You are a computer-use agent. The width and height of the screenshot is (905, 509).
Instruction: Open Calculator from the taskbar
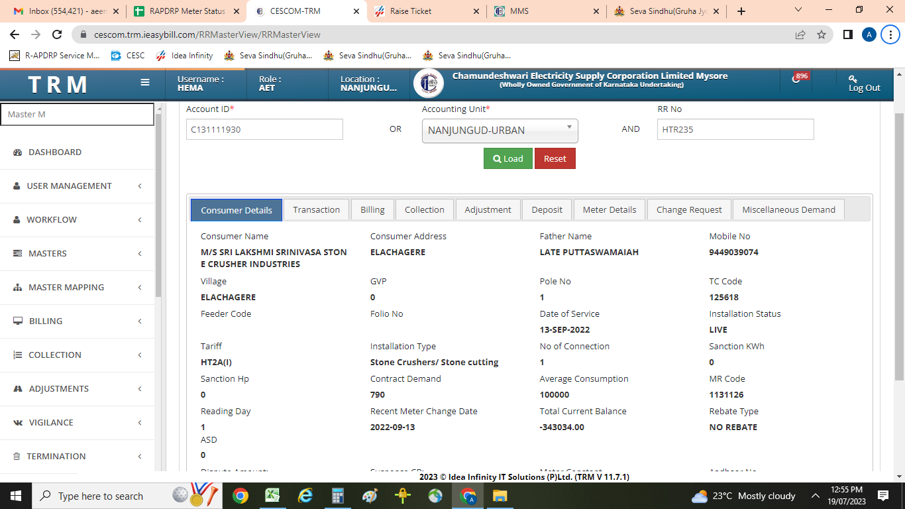pos(337,495)
